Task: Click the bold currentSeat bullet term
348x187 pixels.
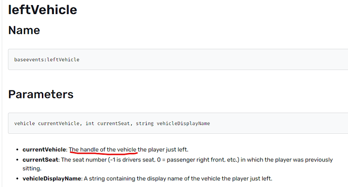Action: click(40, 160)
